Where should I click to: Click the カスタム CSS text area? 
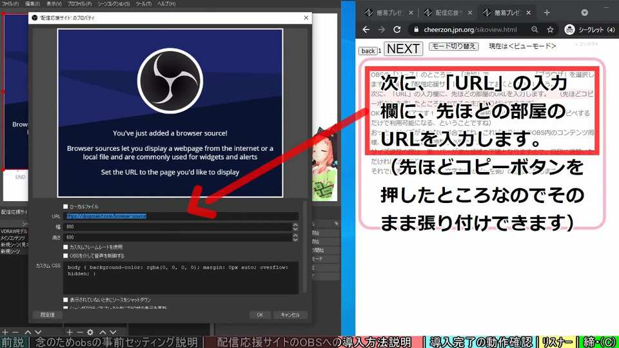pos(181,278)
